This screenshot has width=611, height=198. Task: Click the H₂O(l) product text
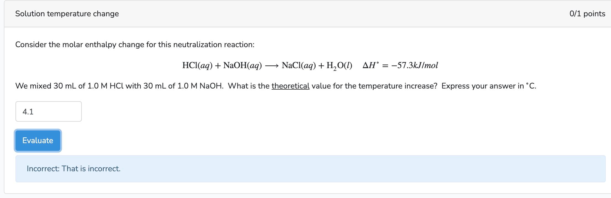click(339, 65)
